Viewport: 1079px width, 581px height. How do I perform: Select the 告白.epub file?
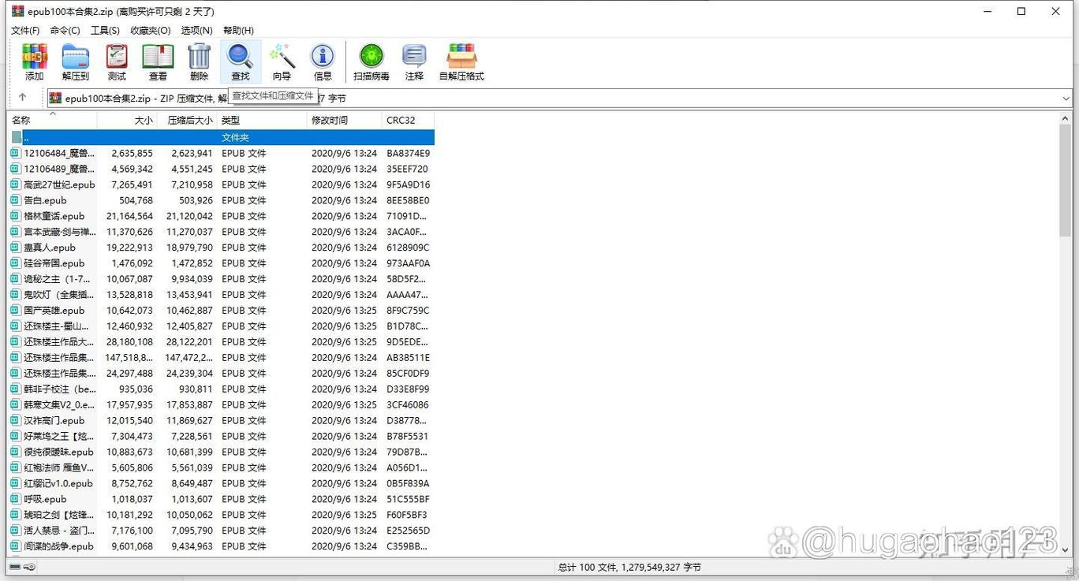tap(45, 200)
